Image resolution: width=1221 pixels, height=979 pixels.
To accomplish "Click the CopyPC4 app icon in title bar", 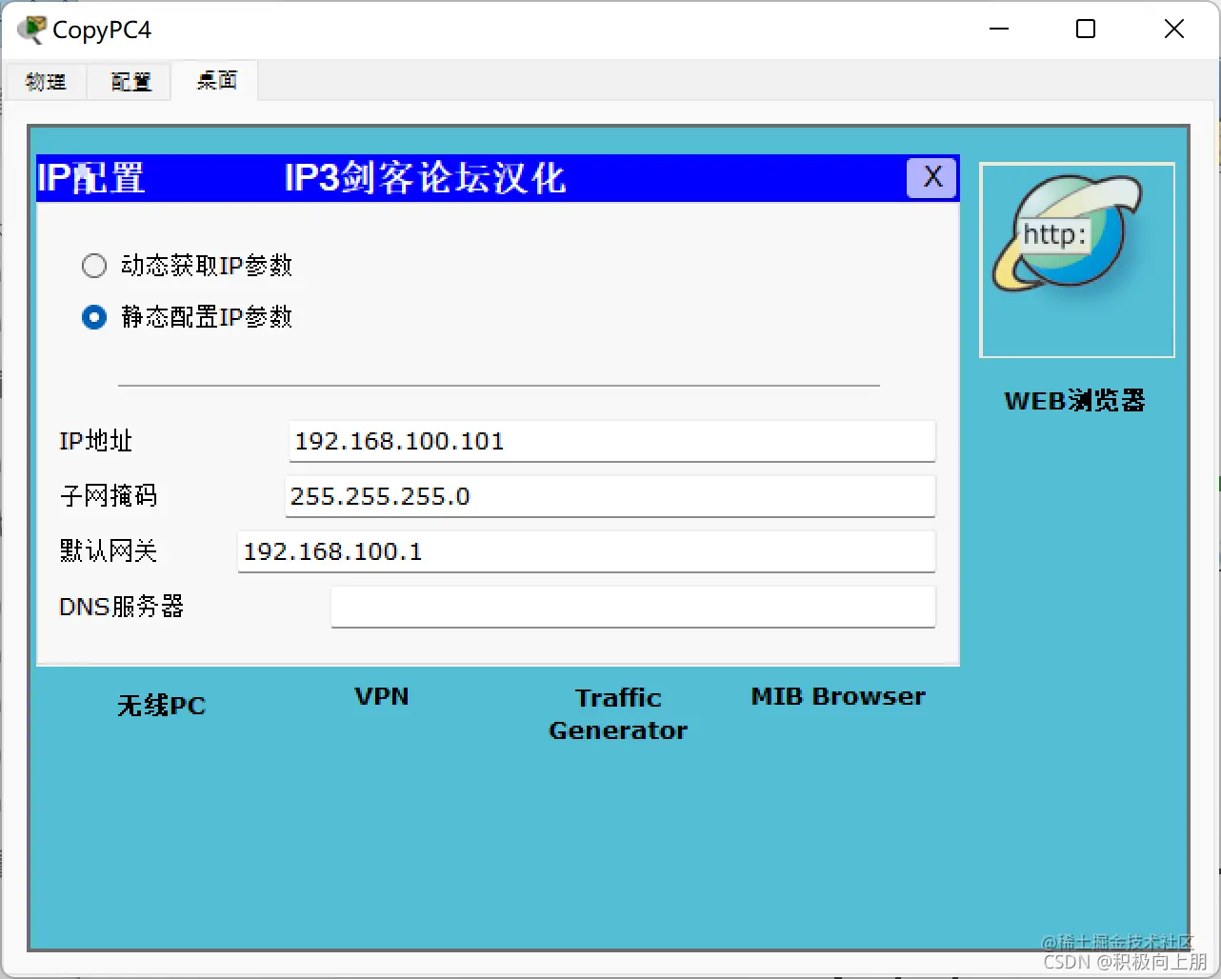I will tap(31, 30).
